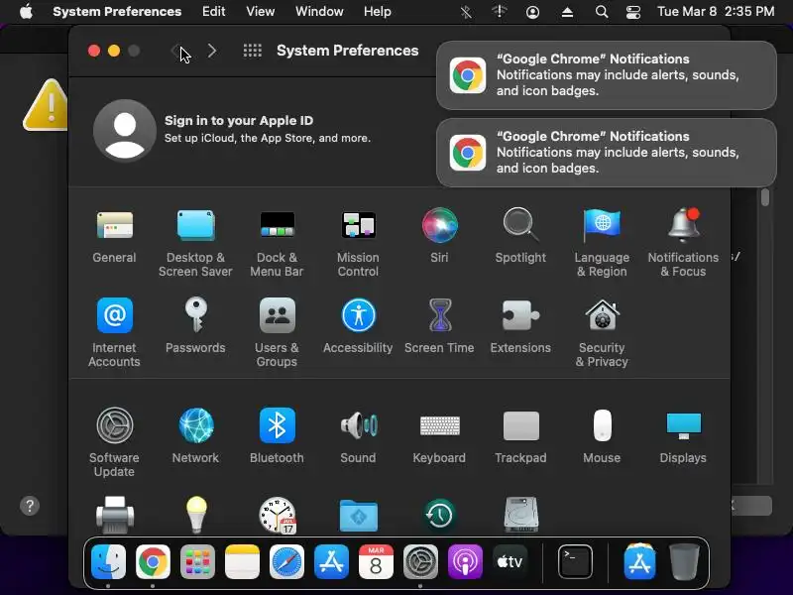Open the General preferences pane
This screenshot has height=595, width=793.
115,236
